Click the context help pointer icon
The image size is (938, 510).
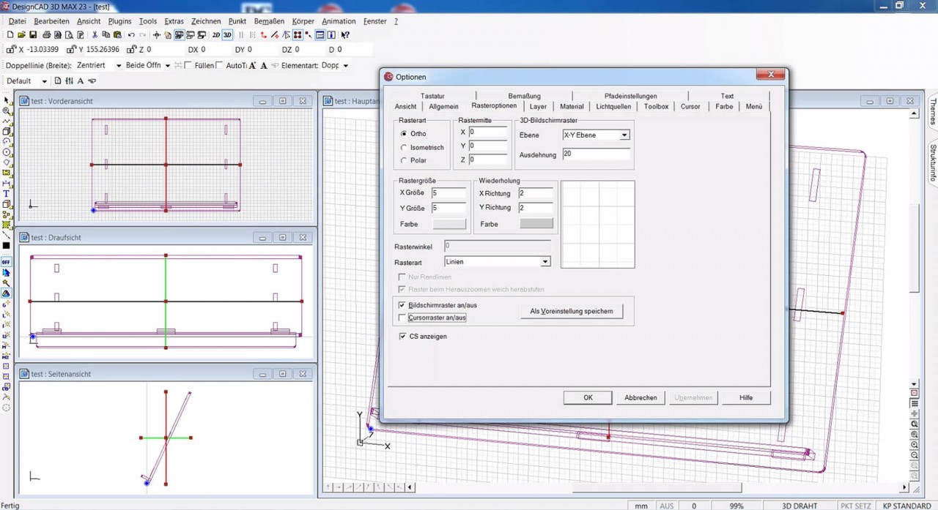pos(345,35)
